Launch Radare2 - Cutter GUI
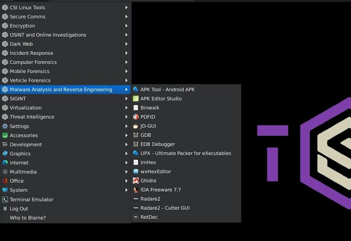Image resolution: width=351 pixels, height=241 pixels. [165, 208]
